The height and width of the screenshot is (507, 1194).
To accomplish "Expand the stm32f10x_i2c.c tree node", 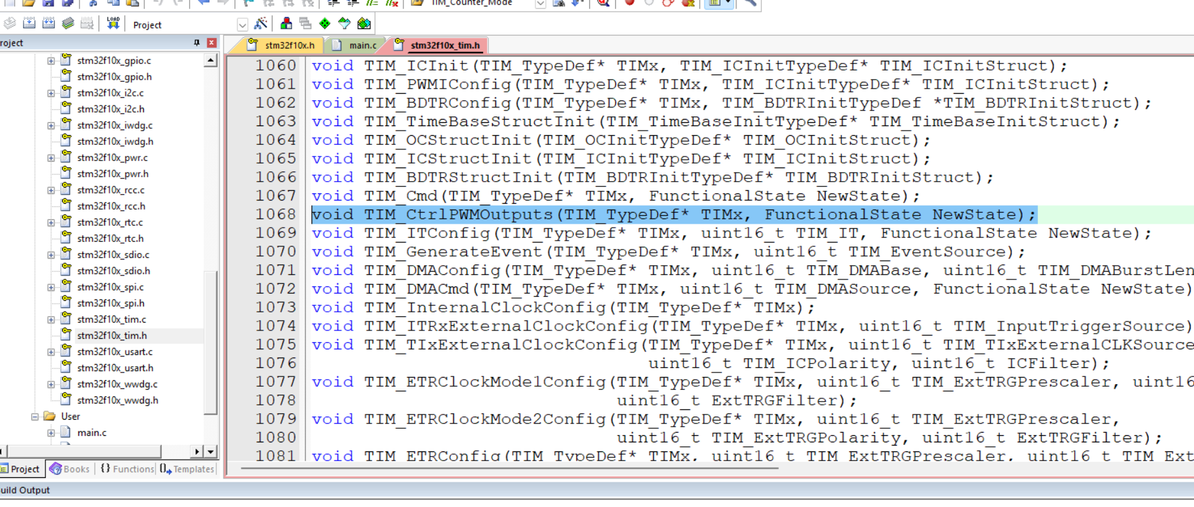I will 51,93.
